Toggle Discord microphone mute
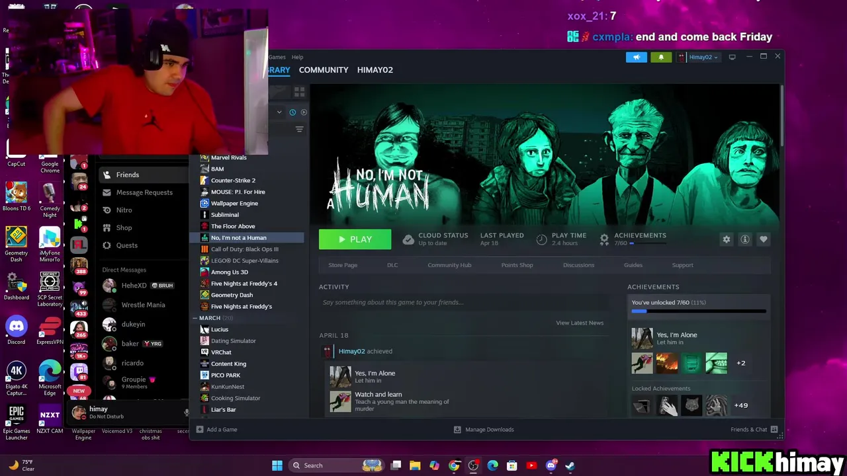This screenshot has height=476, width=847. [187, 413]
